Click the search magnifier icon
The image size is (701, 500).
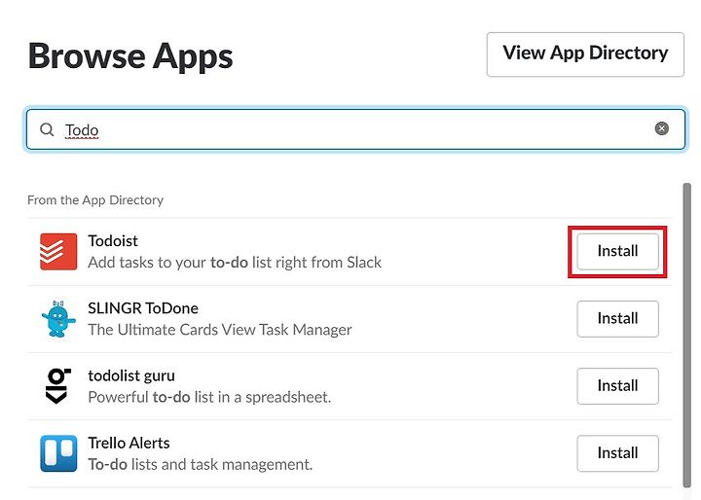pyautogui.click(x=47, y=129)
